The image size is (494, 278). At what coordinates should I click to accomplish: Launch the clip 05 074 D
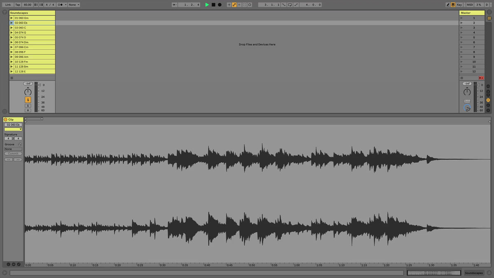[12, 37]
